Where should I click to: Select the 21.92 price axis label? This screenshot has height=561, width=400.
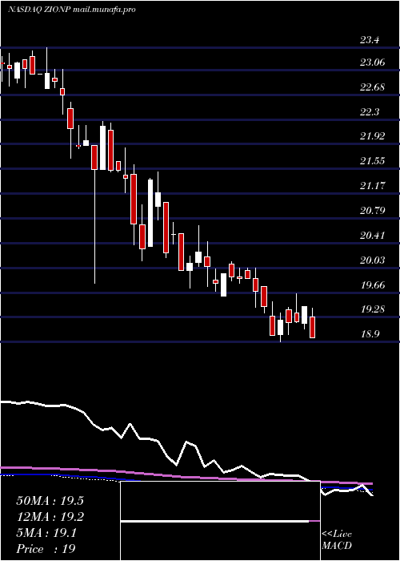click(x=373, y=136)
